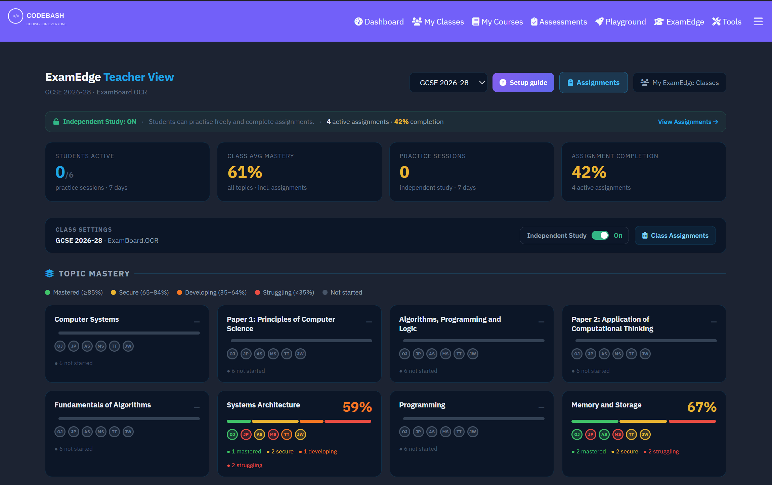This screenshot has height=485, width=772.
Task: Click '1 developing' under Systems Architecture
Action: (x=318, y=451)
